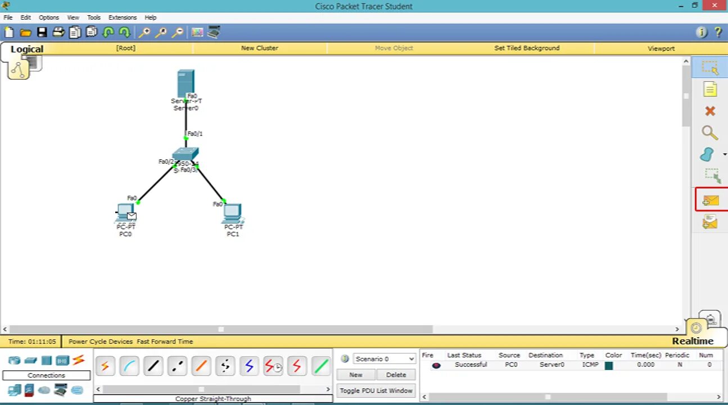Open a file with the folder icon

25,33
